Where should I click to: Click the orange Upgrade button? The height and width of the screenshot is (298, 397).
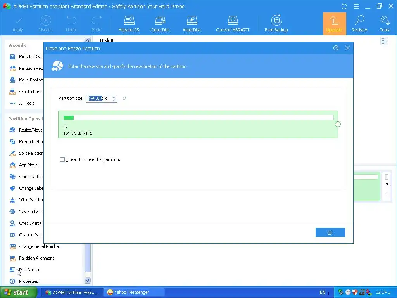coord(334,24)
